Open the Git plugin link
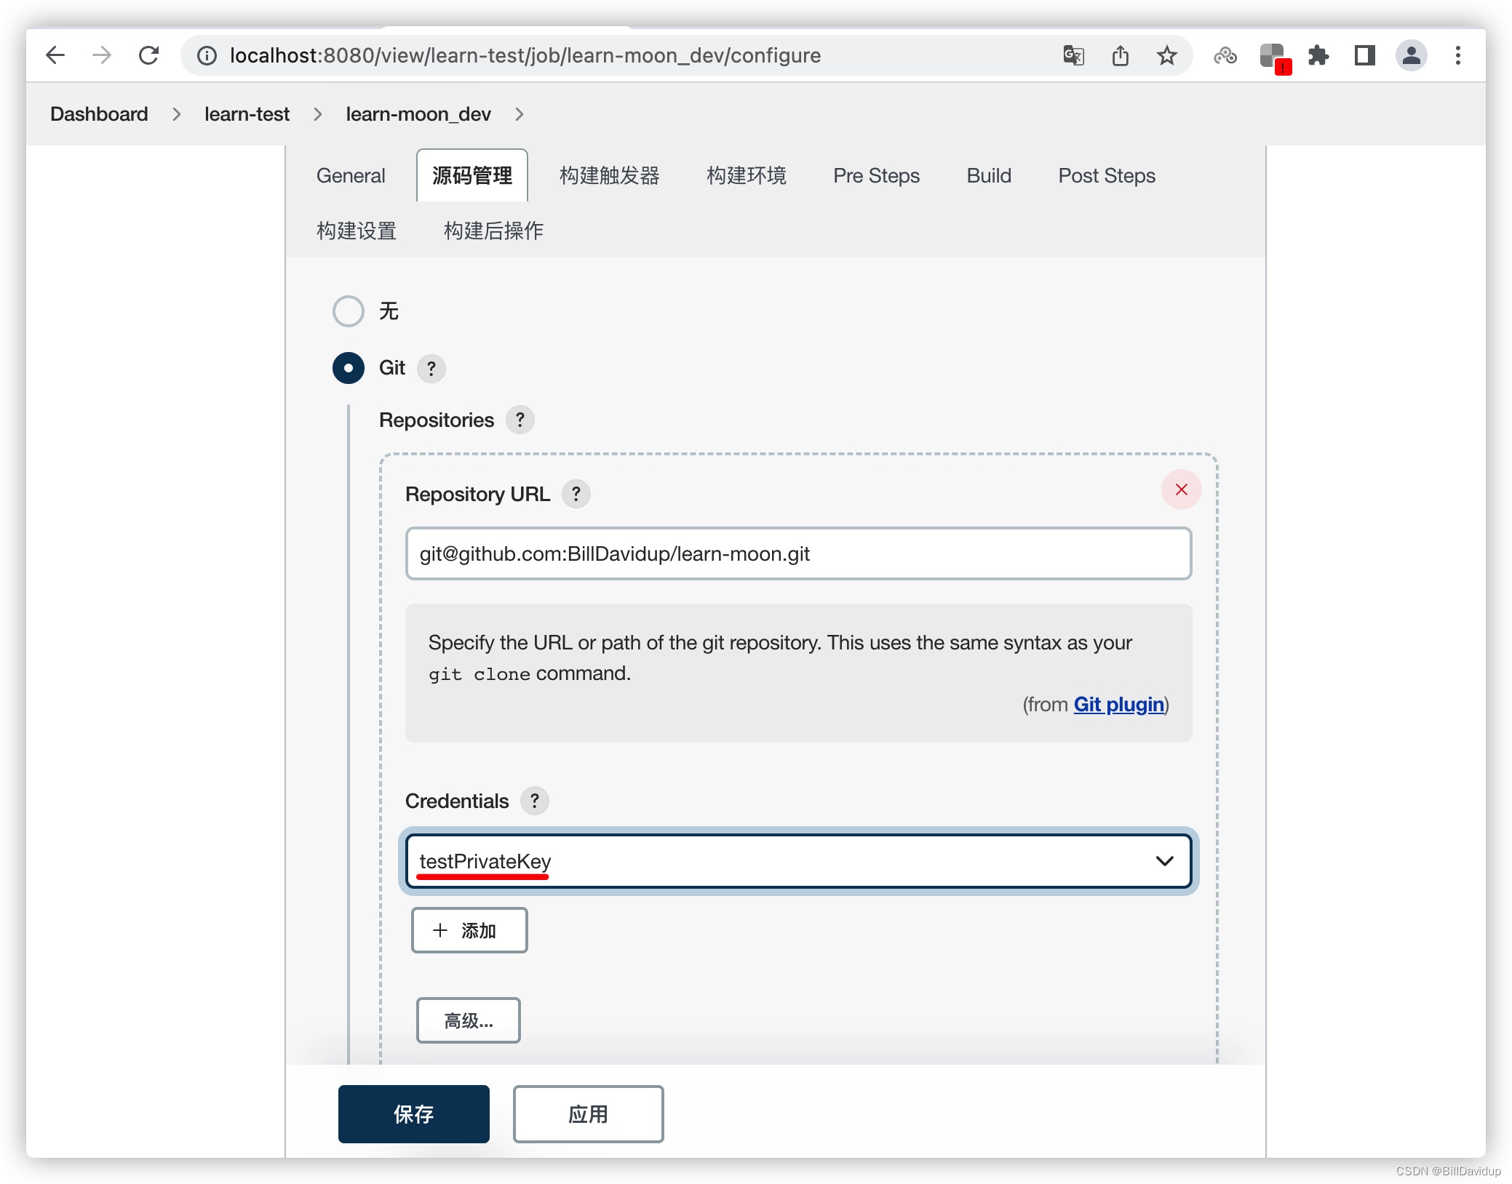Image resolution: width=1512 pixels, height=1184 pixels. click(1118, 705)
